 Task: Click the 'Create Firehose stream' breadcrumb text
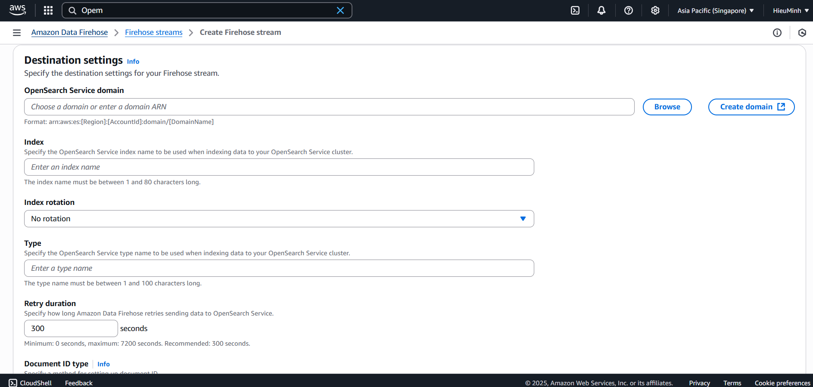coord(240,32)
